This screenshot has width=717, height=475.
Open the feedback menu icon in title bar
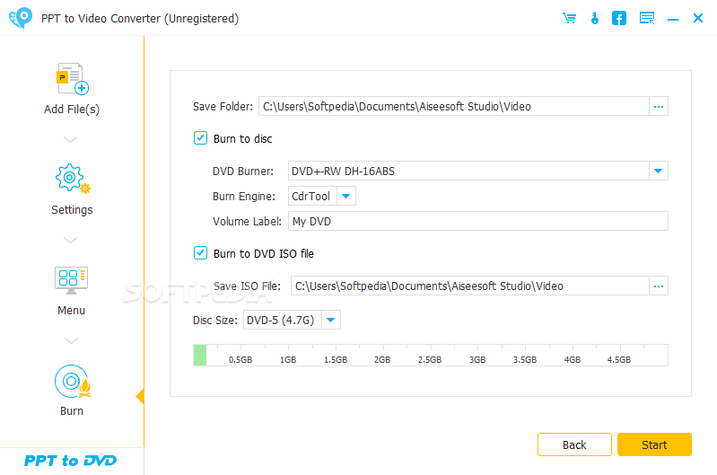(x=647, y=18)
